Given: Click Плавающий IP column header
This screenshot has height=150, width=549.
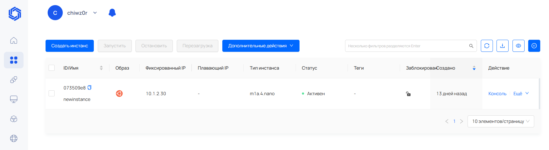Looking at the screenshot, I should pyautogui.click(x=213, y=68).
